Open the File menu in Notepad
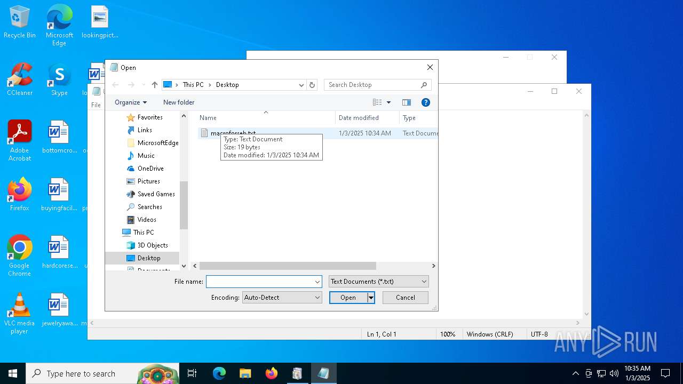The height and width of the screenshot is (384, 683). (96, 105)
